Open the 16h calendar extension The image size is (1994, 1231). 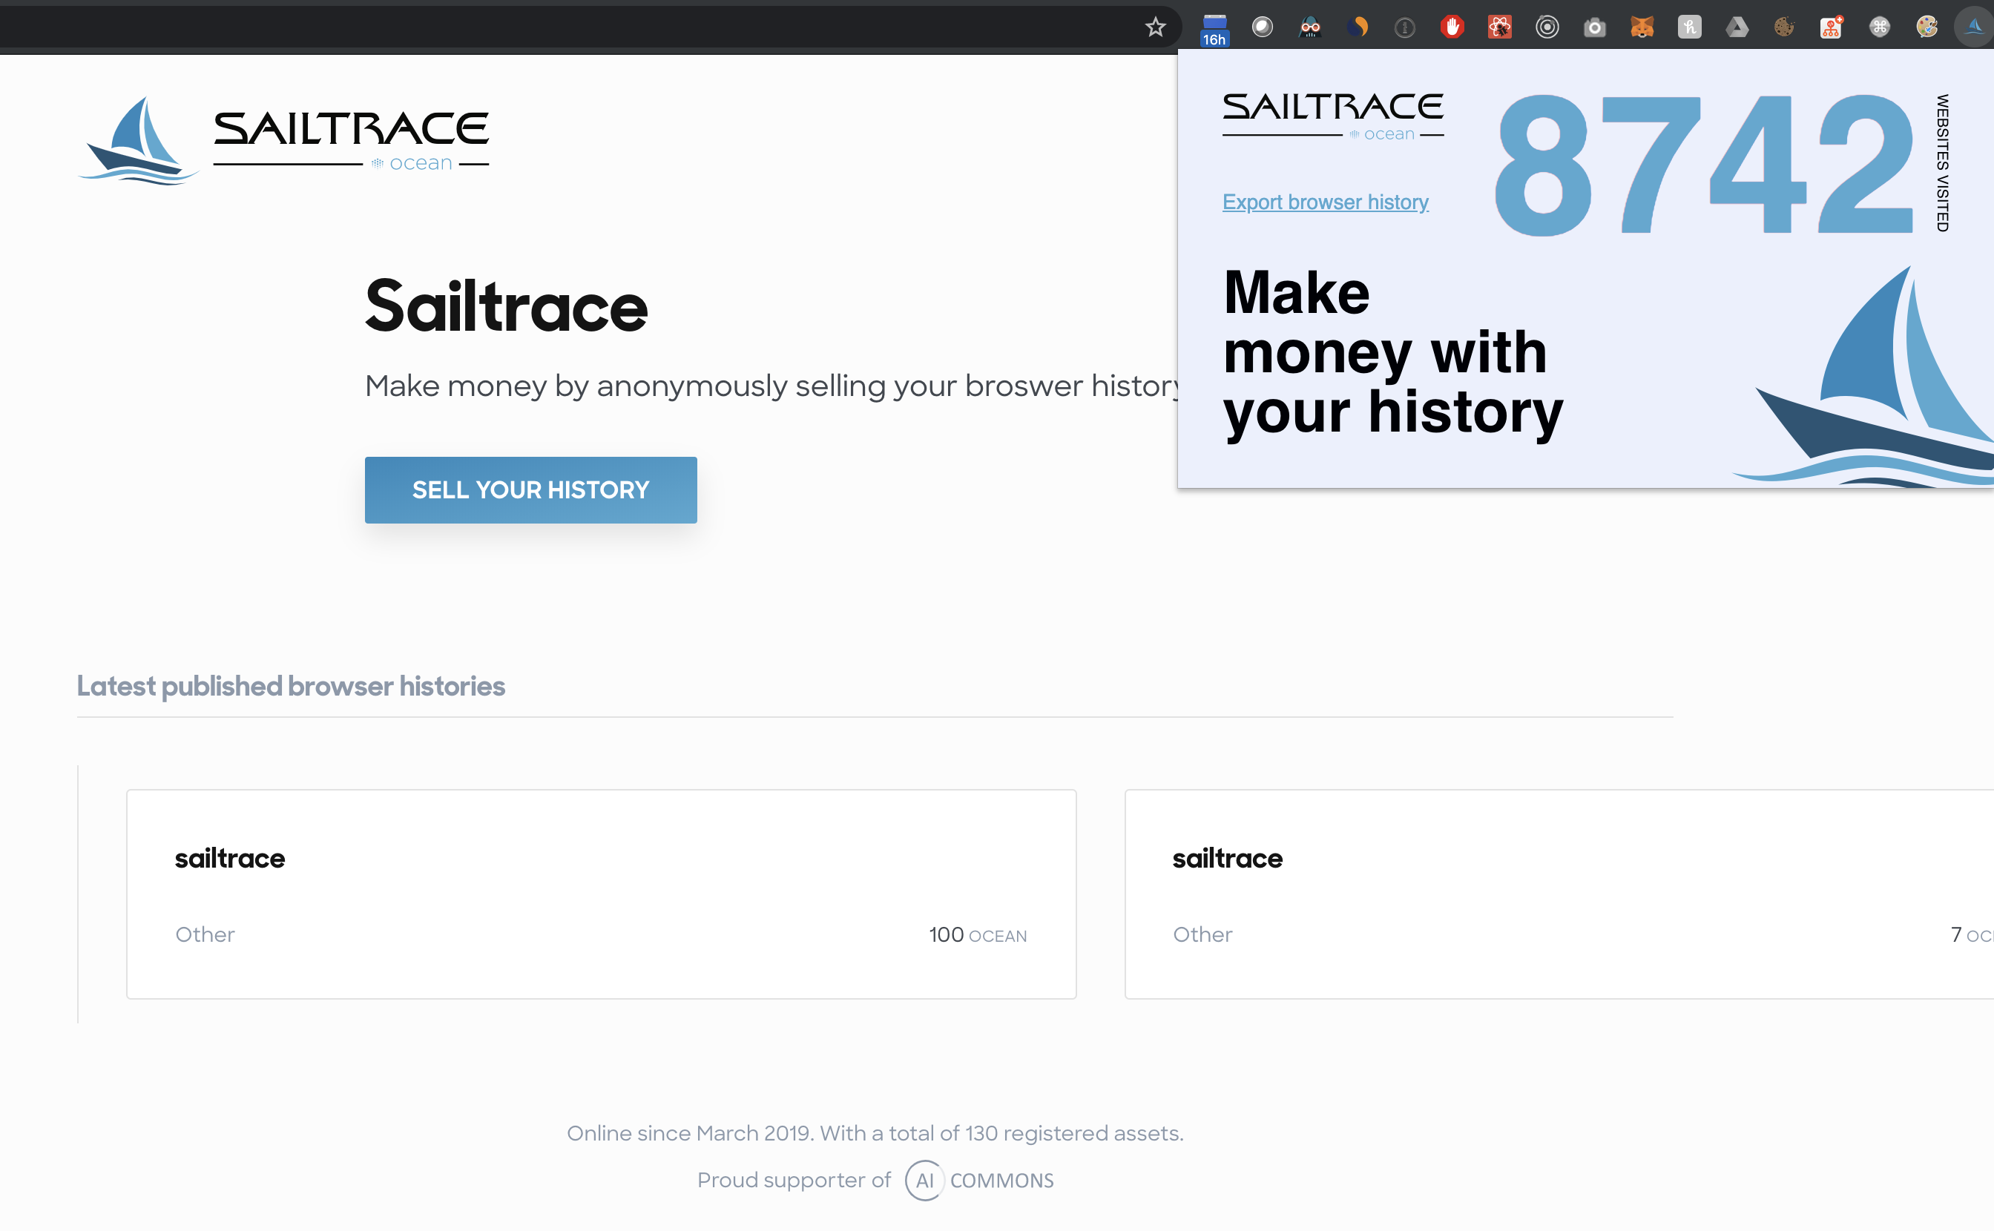(1214, 30)
